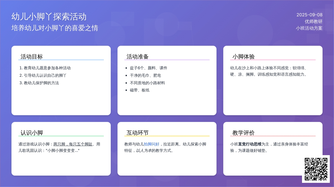Click the bold text 直觉行动思维
Screen dimensions: 334x187
click(250, 144)
